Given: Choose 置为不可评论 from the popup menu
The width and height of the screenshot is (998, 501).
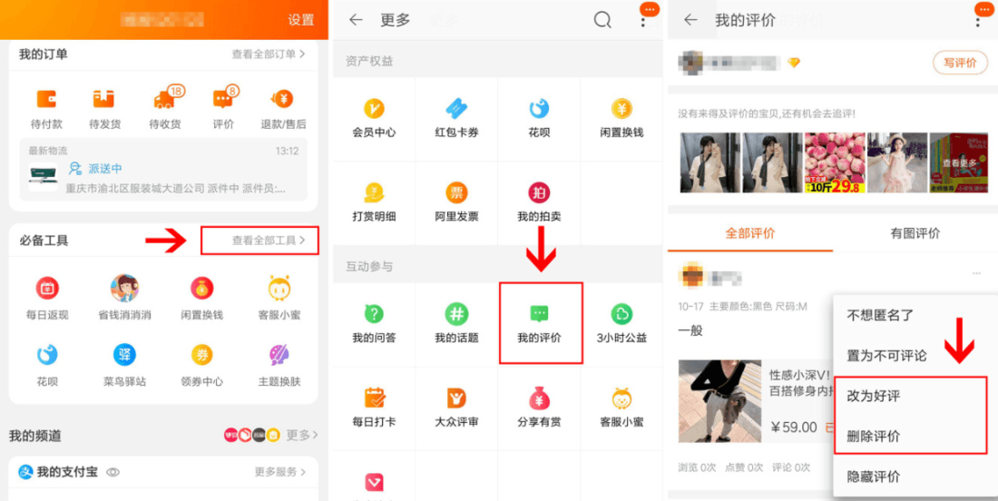Looking at the screenshot, I should 886,355.
